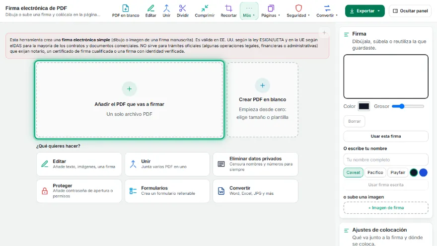This screenshot has height=246, width=437.
Task: Open the Proteger card with lock icon
Action: click(79, 191)
